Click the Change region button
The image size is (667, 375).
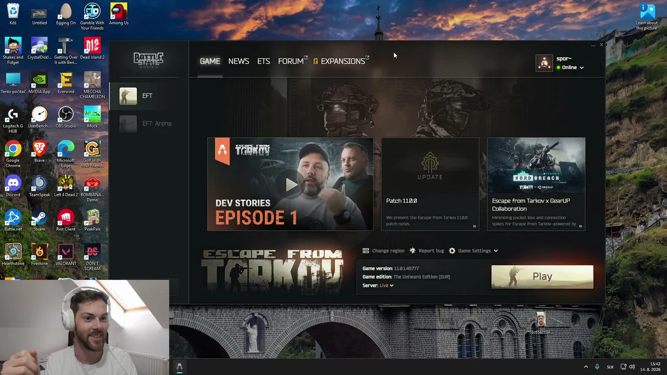tap(384, 251)
